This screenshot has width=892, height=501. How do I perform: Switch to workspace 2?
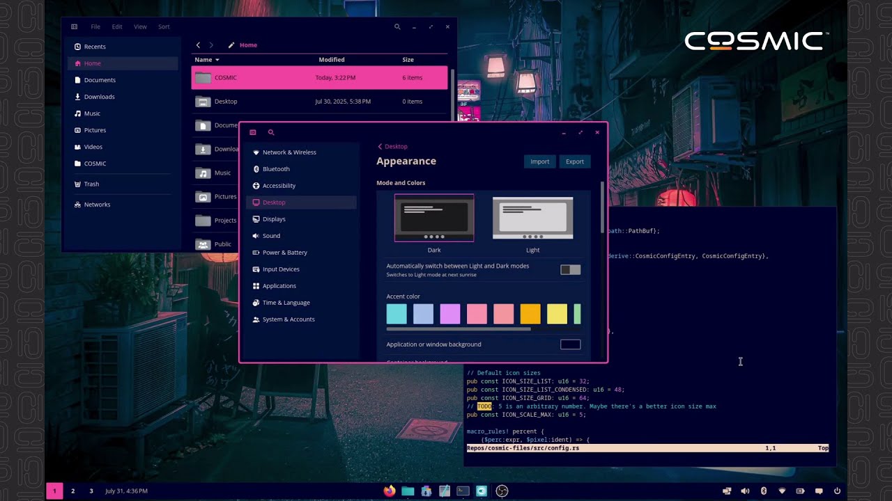click(72, 491)
